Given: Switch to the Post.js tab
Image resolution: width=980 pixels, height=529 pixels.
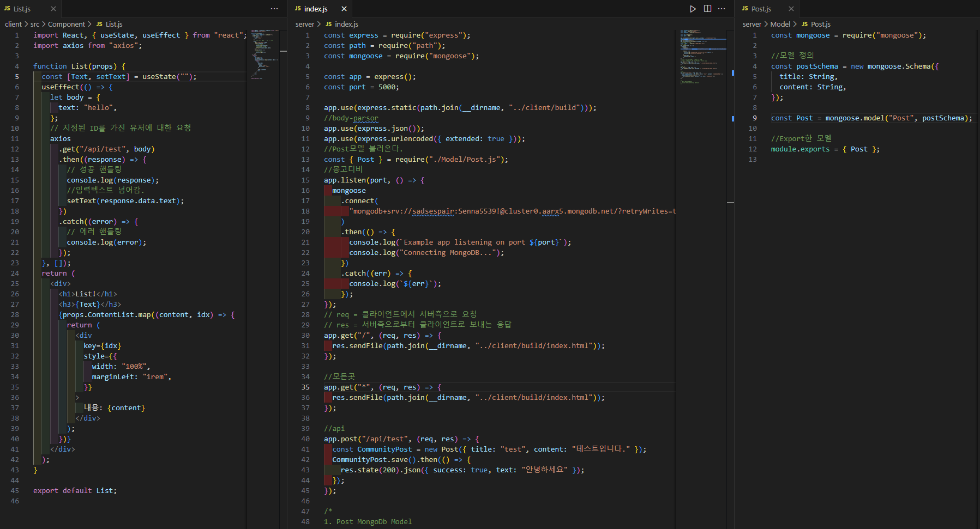Looking at the screenshot, I should pos(761,9).
